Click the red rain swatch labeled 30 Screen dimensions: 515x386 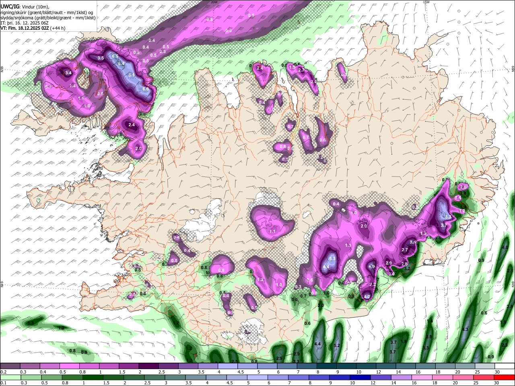(504, 377)
